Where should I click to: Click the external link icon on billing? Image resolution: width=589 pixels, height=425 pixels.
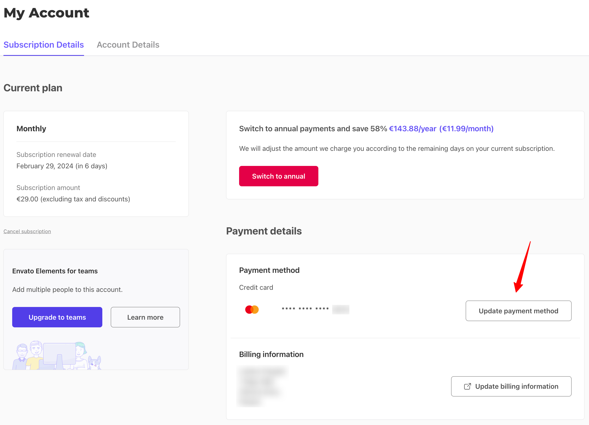pyautogui.click(x=468, y=386)
